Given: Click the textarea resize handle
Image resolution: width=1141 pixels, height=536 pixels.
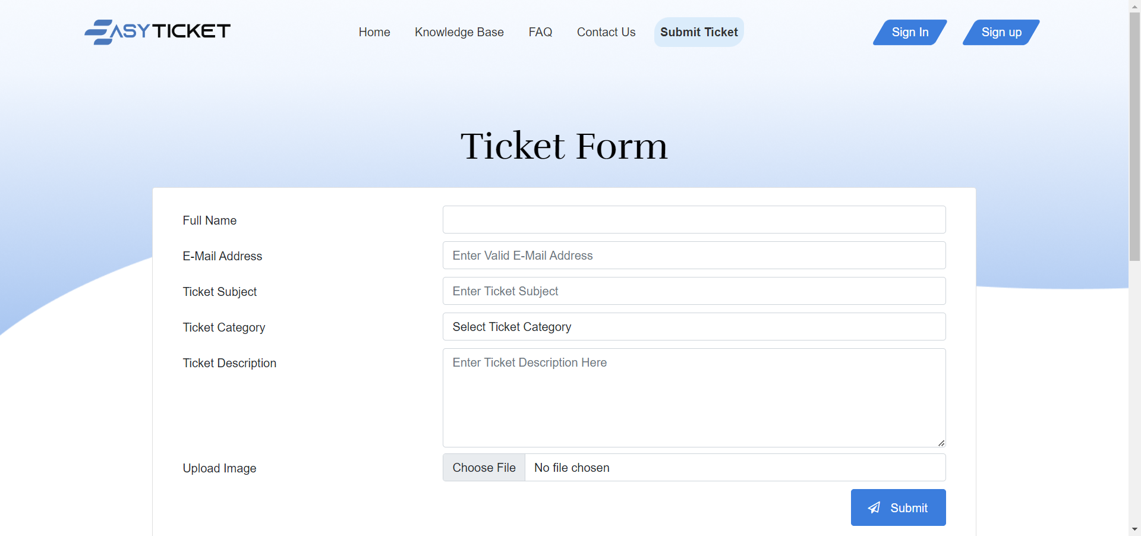Looking at the screenshot, I should (941, 443).
